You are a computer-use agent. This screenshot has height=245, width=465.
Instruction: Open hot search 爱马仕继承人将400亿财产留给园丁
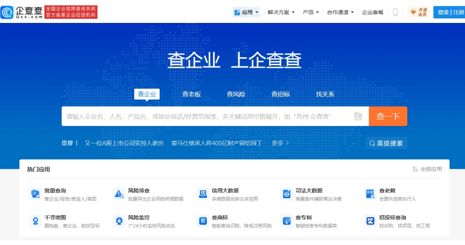click(216, 143)
